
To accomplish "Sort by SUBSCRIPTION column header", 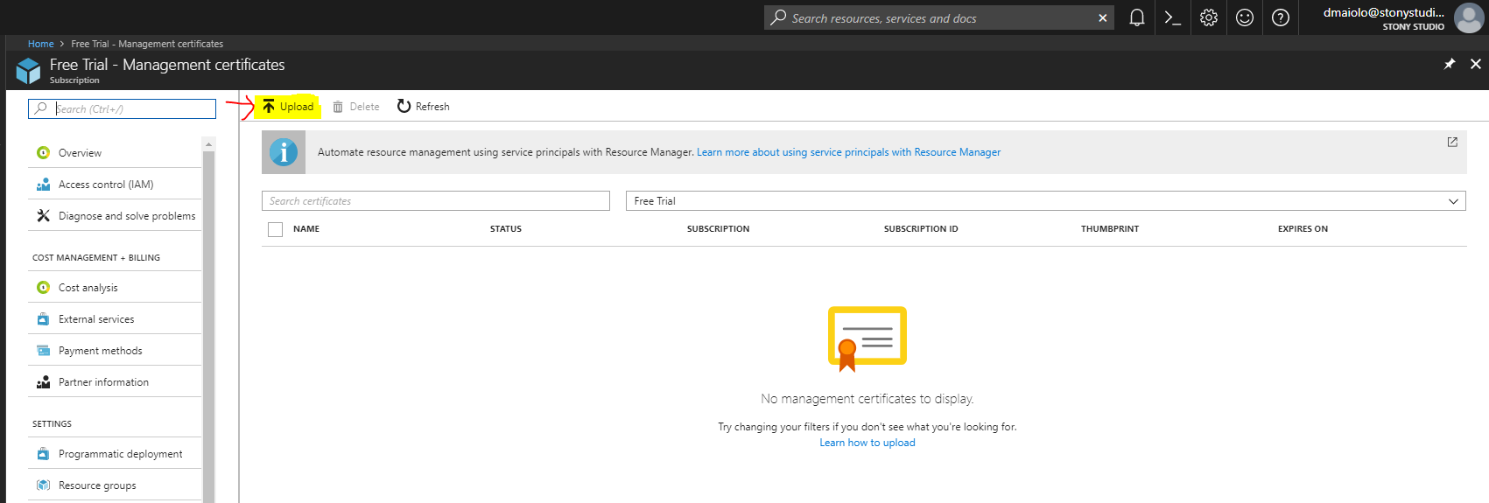I will 718,229.
